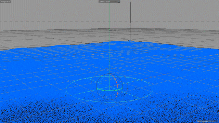The image size is (219, 123).
Task: Click the sparse black-speckled particles at bottom left
Action: 21,114
